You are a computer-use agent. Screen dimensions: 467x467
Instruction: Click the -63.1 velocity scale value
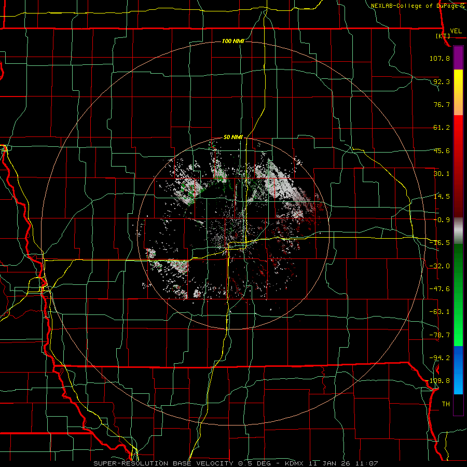(439, 312)
